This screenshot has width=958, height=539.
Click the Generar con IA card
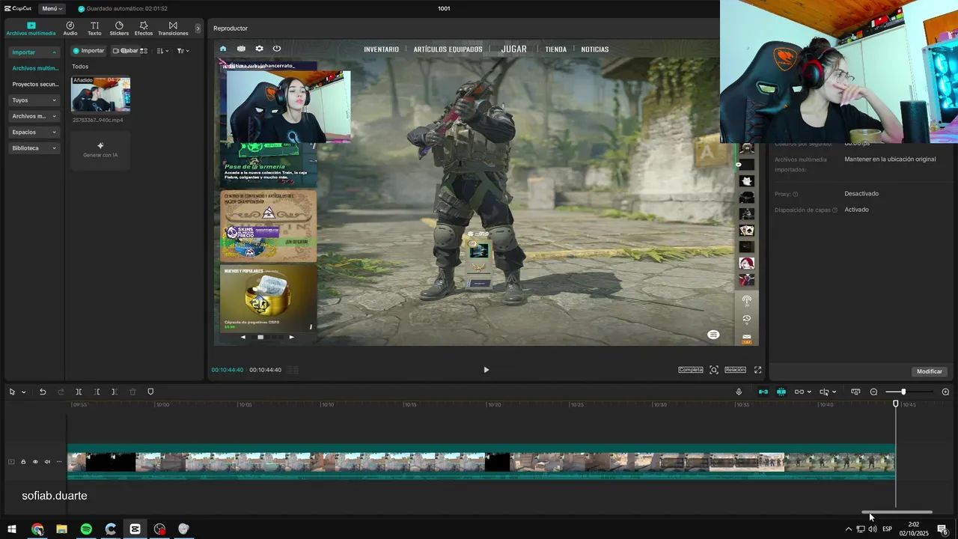(x=100, y=150)
